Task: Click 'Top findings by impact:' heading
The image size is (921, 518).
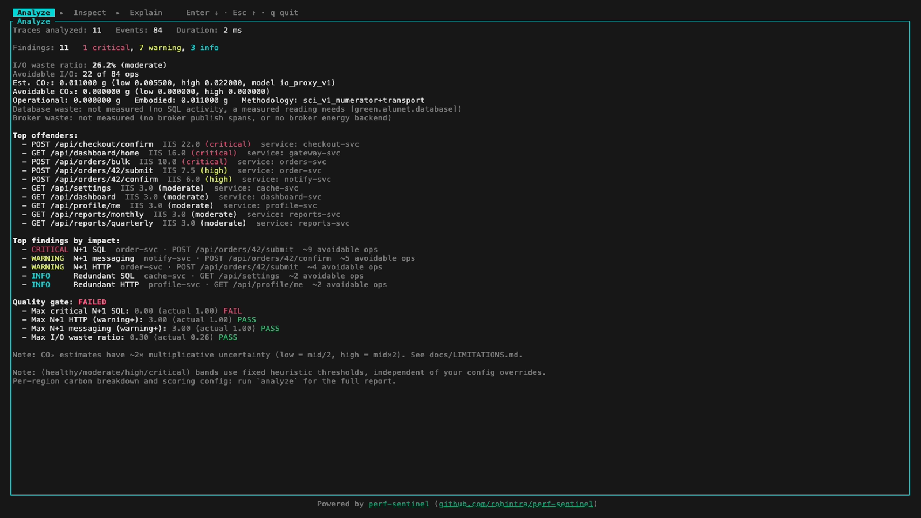Action: (x=66, y=241)
